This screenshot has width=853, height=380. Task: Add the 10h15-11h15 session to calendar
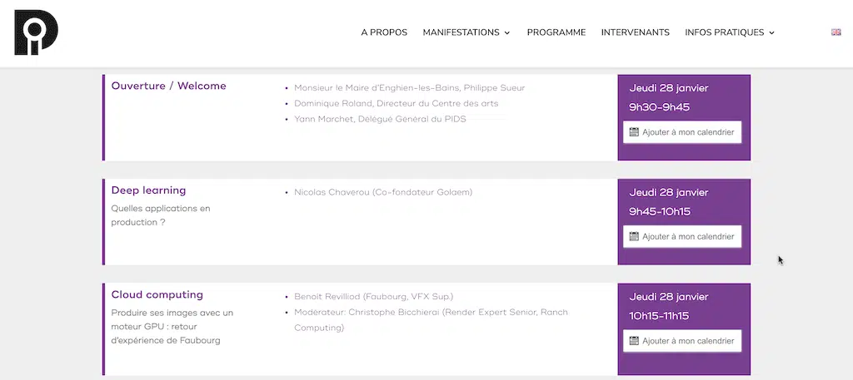click(x=682, y=341)
